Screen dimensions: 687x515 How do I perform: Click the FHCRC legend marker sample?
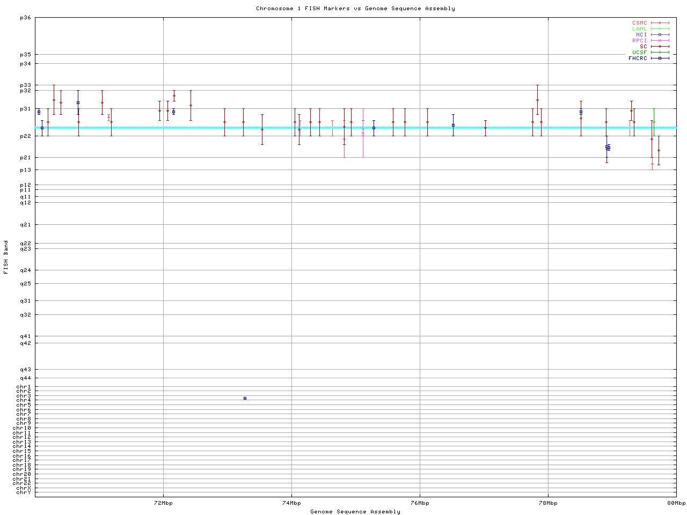coord(660,58)
